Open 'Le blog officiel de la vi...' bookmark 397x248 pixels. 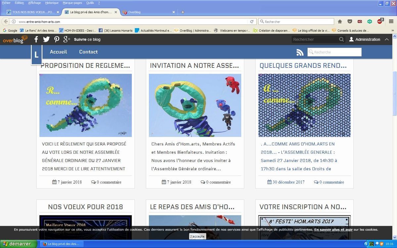click(311, 30)
